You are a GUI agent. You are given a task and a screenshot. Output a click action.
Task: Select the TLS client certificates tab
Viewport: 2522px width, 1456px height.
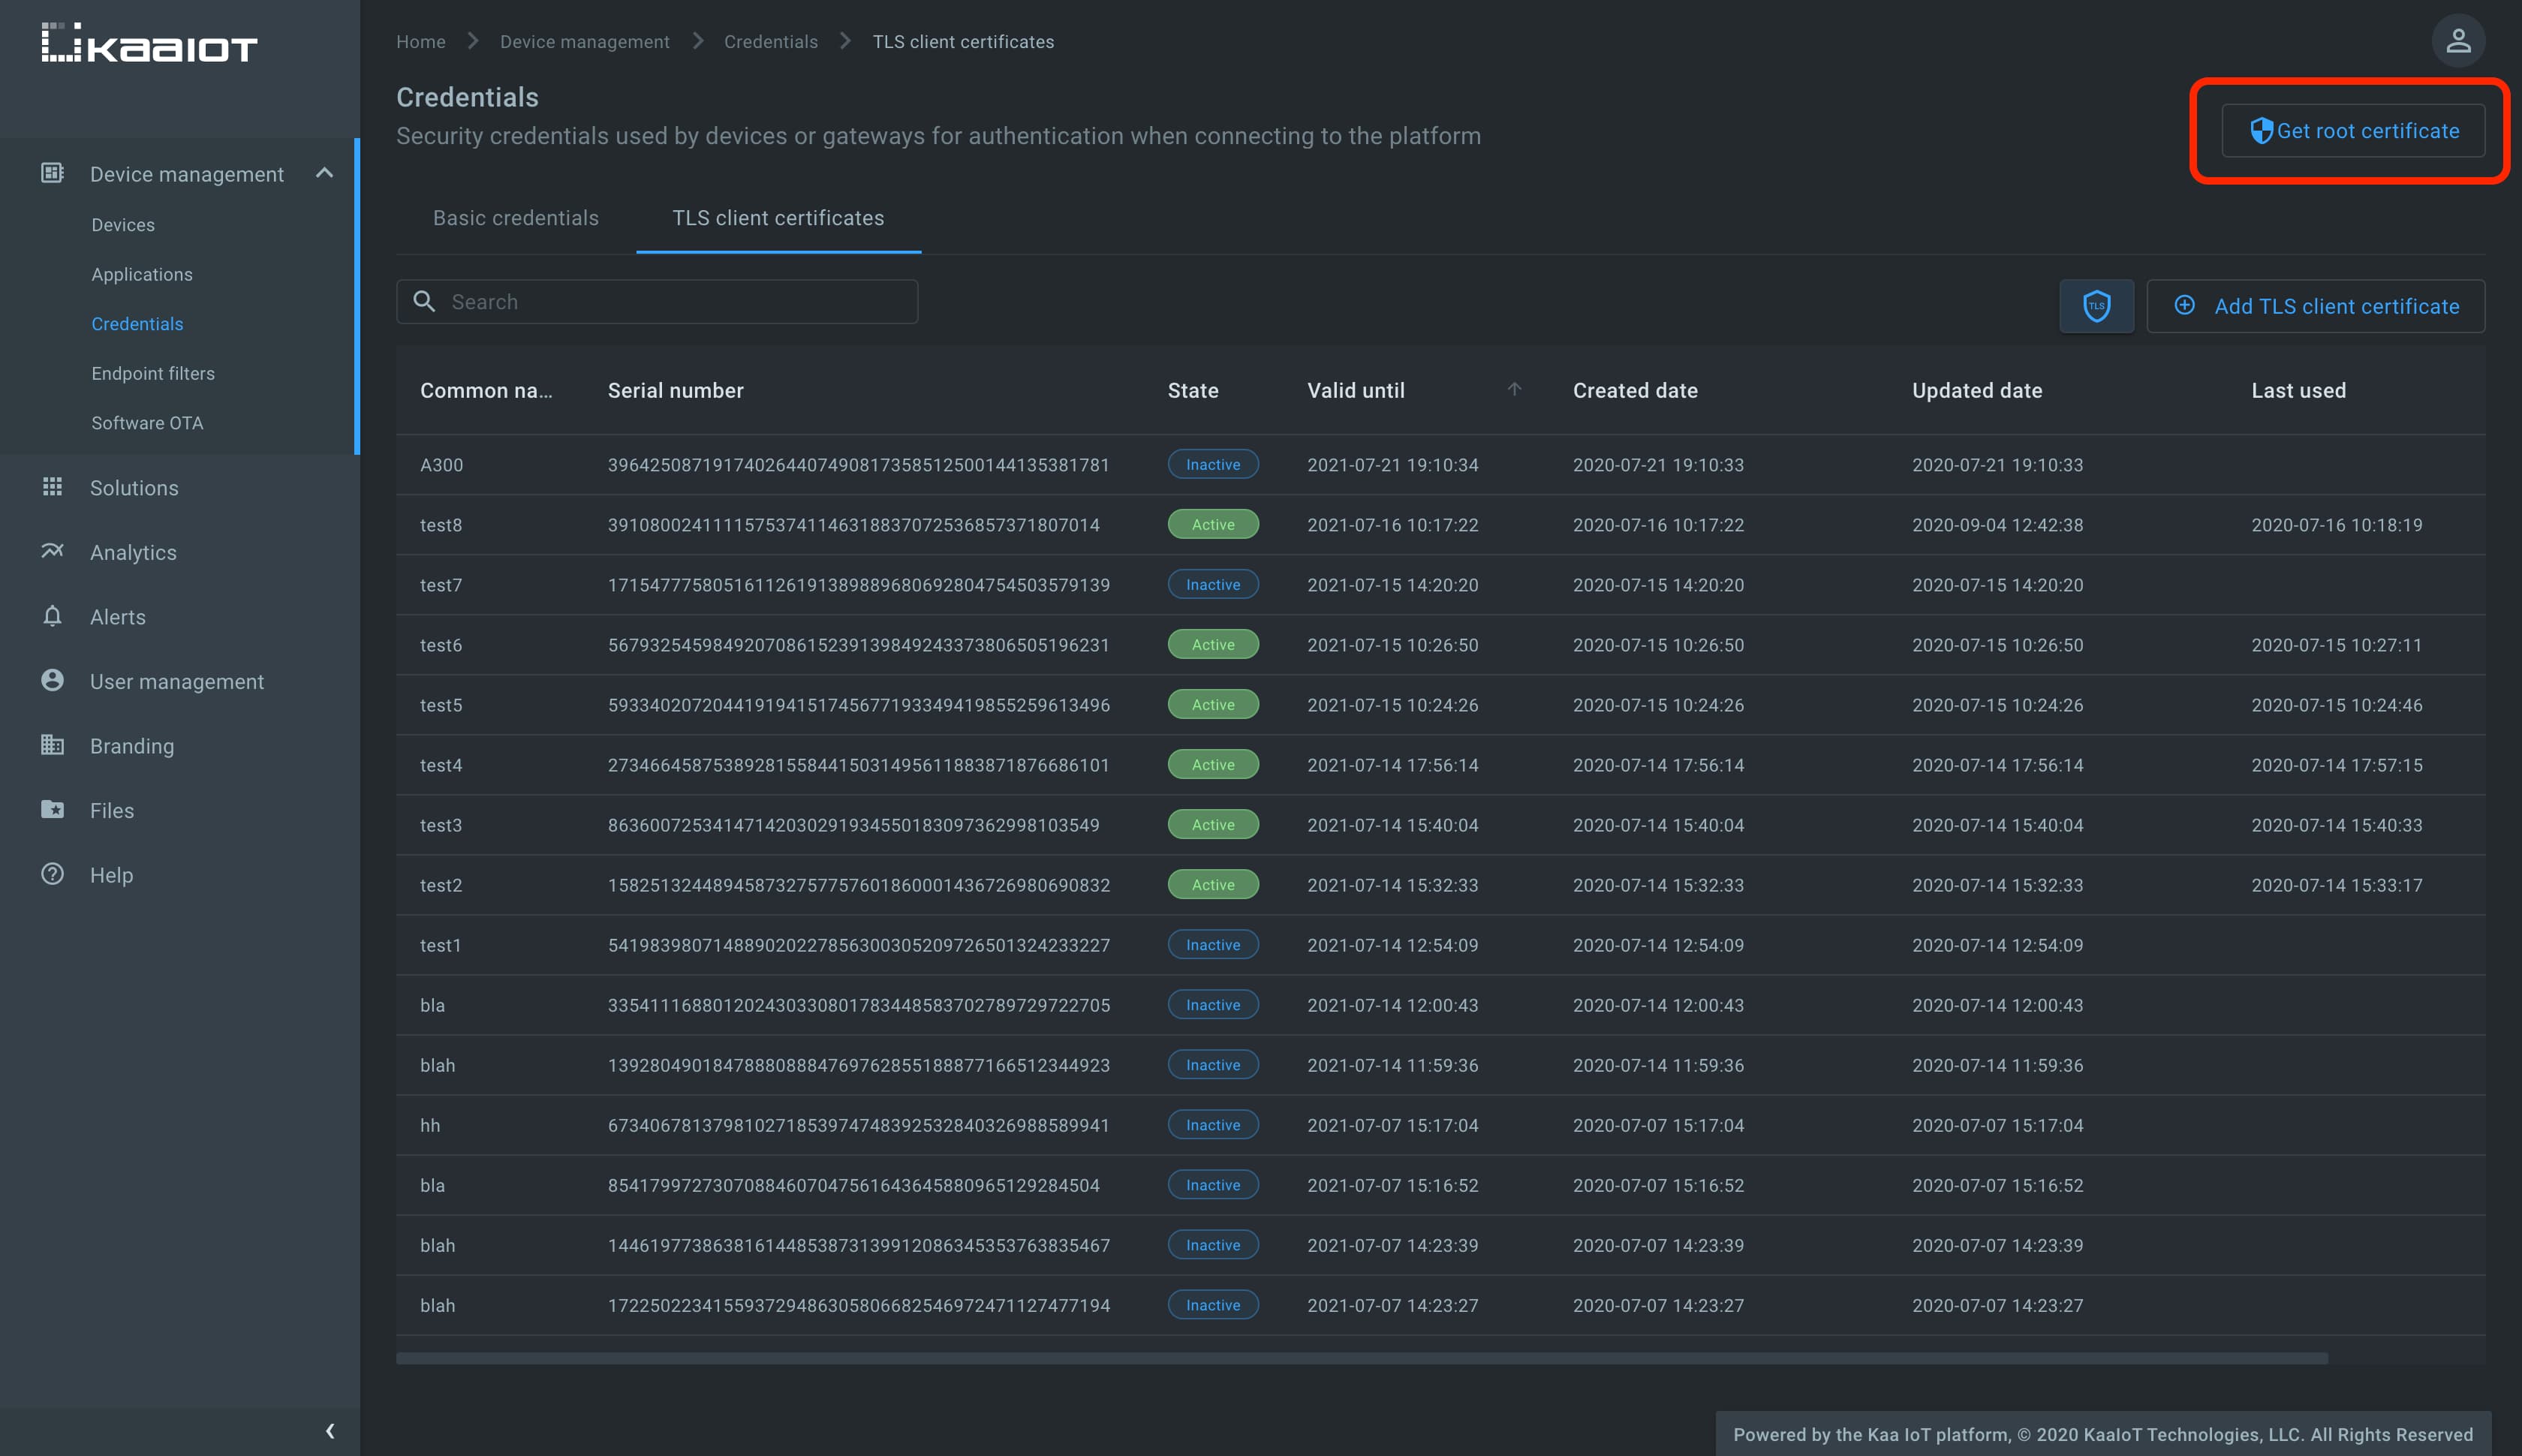(x=778, y=218)
